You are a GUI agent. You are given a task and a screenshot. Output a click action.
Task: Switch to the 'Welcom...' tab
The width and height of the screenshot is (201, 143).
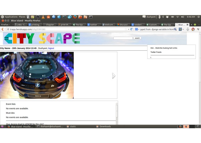[108, 25]
